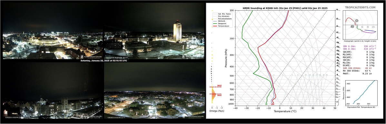Click the upper DGZ label on omega plot
386x124 pixels.
click(219, 86)
